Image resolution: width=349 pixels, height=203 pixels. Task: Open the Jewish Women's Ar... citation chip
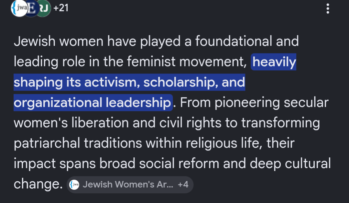coord(130,185)
